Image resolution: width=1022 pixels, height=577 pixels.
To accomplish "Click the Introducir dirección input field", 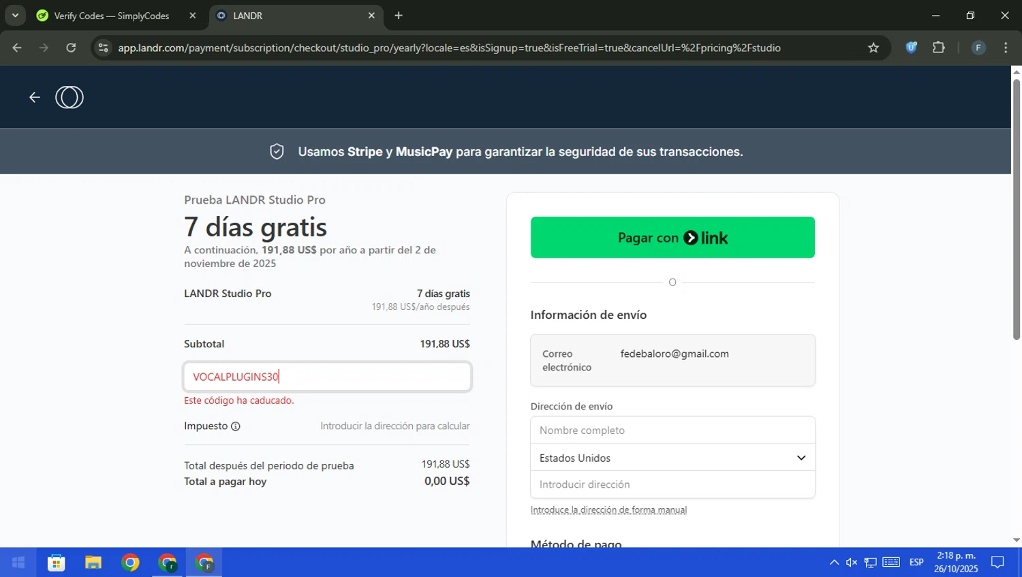I will click(672, 484).
